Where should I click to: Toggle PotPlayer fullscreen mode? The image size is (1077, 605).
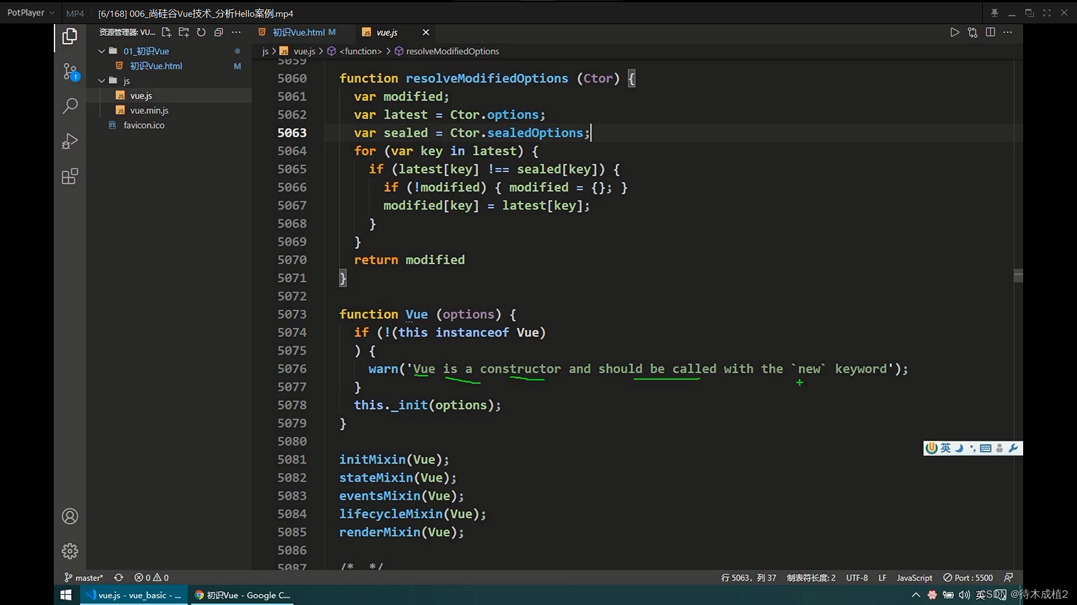coord(1047,13)
